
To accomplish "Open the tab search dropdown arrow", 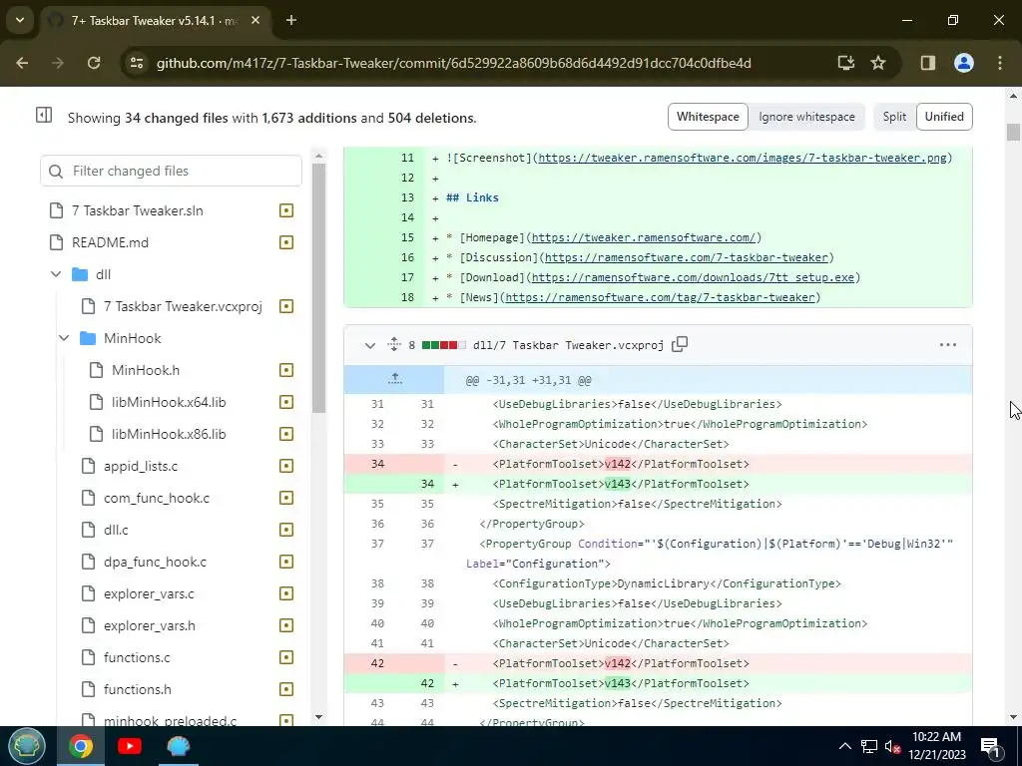I will point(20,20).
